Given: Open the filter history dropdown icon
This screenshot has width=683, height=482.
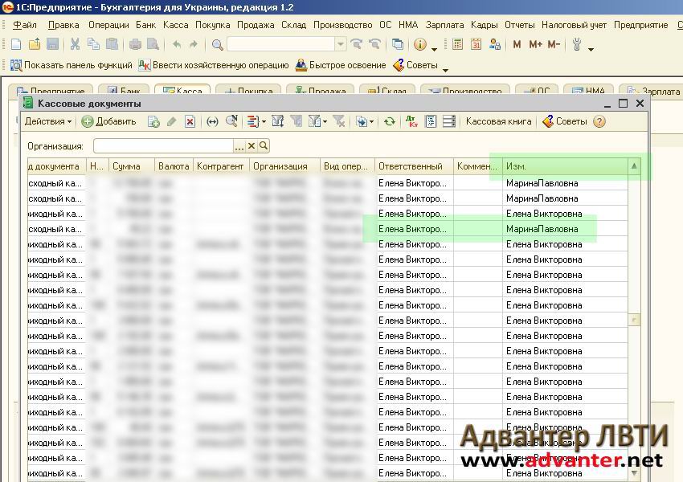Looking at the screenshot, I should pos(318,121).
